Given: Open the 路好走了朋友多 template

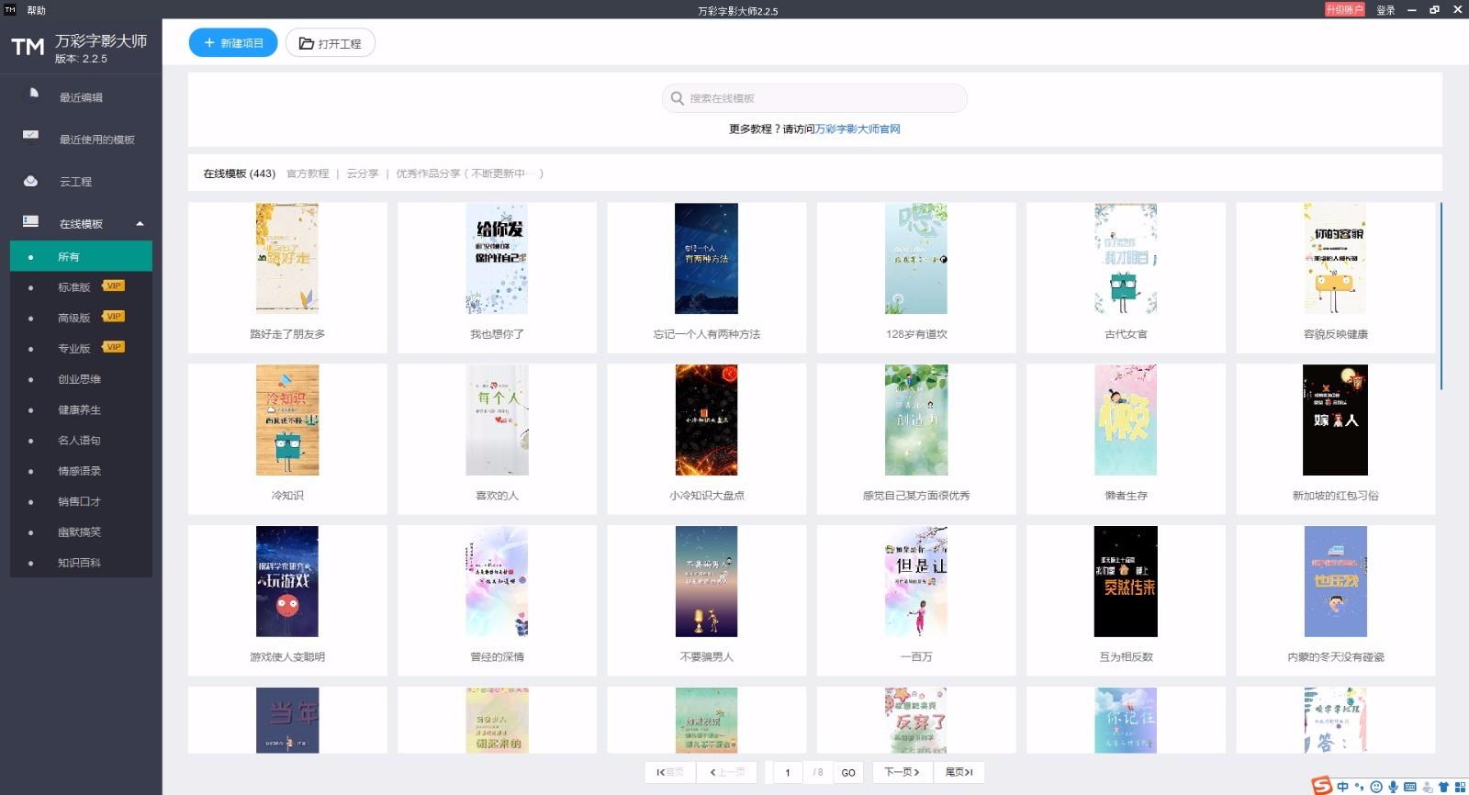Looking at the screenshot, I should 287,277.
